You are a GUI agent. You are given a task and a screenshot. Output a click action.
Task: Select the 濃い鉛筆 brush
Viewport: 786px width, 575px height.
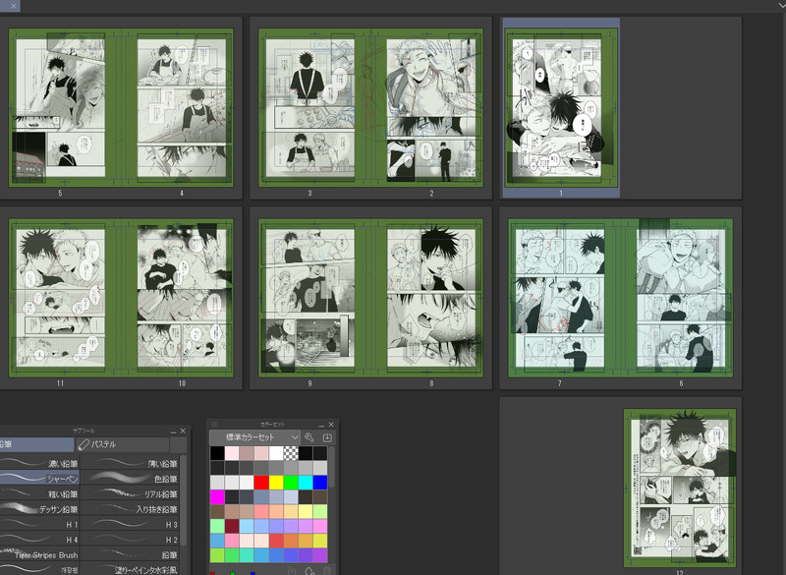pyautogui.click(x=39, y=463)
